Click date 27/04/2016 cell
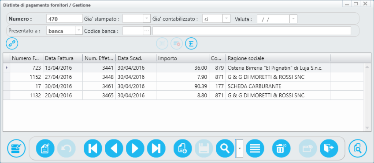The image size is (374, 163). click(x=63, y=77)
